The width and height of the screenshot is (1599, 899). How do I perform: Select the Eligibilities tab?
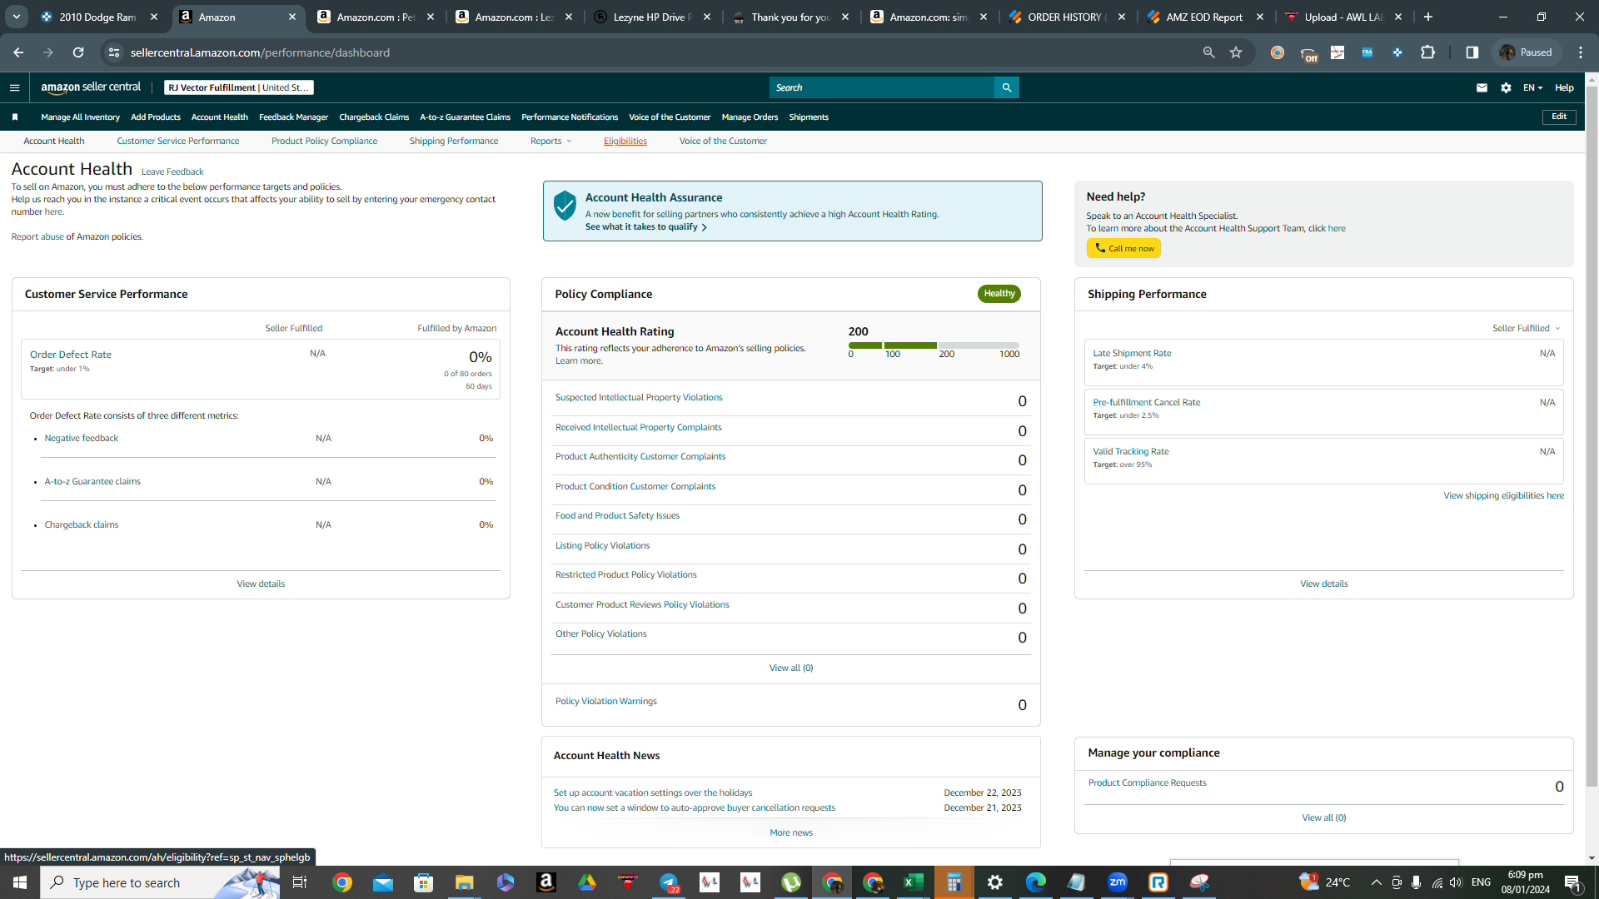pyautogui.click(x=625, y=142)
